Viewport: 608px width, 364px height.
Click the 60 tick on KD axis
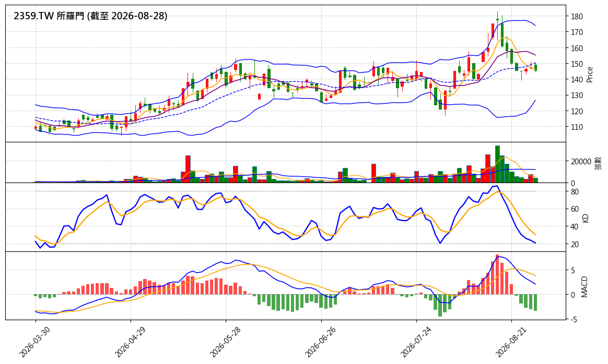575,209
